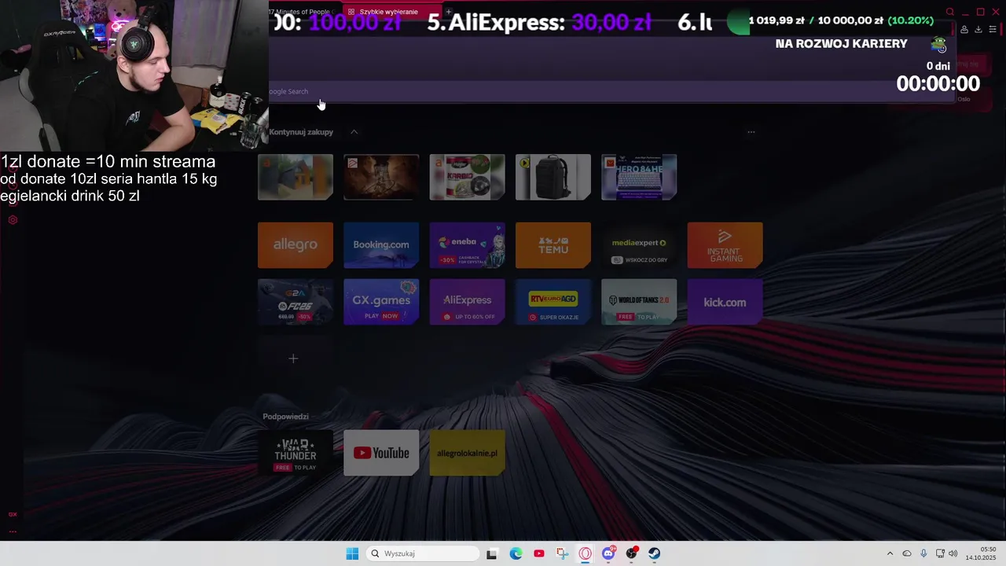Open the allegro speed dial tile

pyautogui.click(x=296, y=245)
